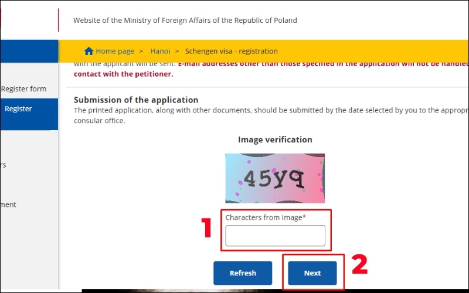Go to the Hanoi breadcrumb link

tap(160, 51)
